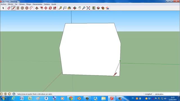This screenshot has height=101, width=180.
Task: Choose the Select arrow tool
Action: (3, 8)
